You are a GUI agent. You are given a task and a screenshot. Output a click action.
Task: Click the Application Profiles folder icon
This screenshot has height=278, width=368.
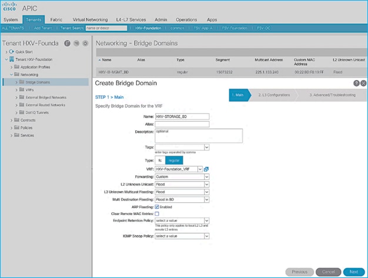pos(16,67)
